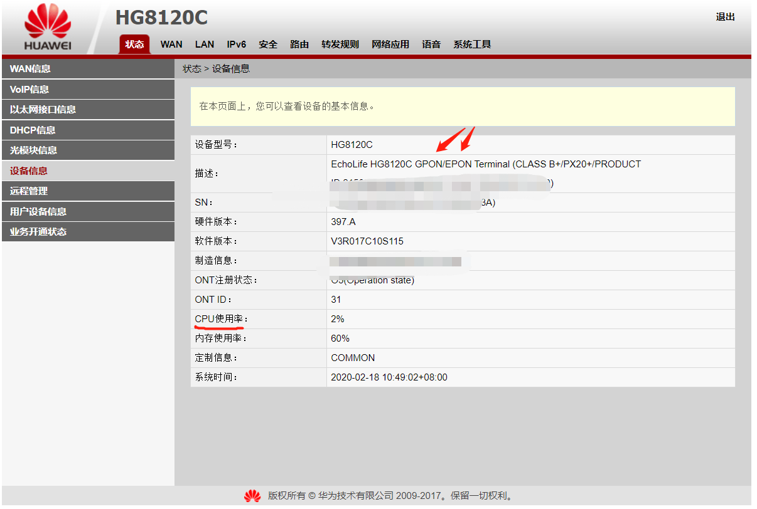This screenshot has width=757, height=509.
Task: Switch to the WAN tab
Action: tap(171, 45)
